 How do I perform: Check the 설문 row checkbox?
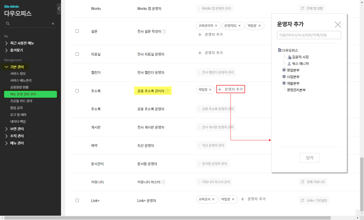pos(77,31)
